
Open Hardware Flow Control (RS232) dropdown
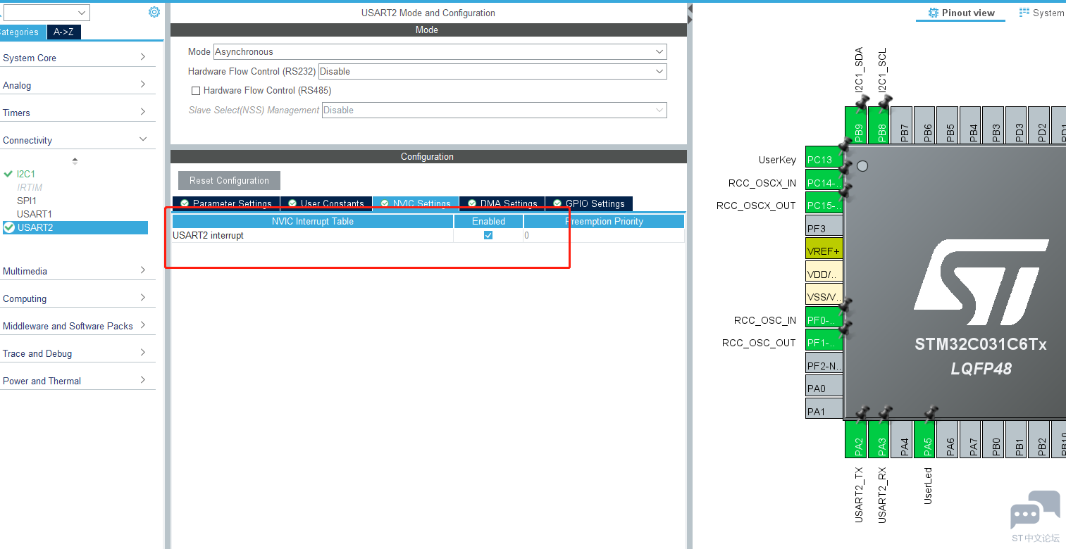pyautogui.click(x=492, y=71)
